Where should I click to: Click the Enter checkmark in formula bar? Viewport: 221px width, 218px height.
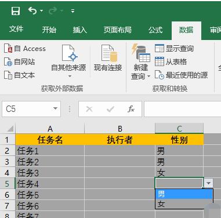110,109
